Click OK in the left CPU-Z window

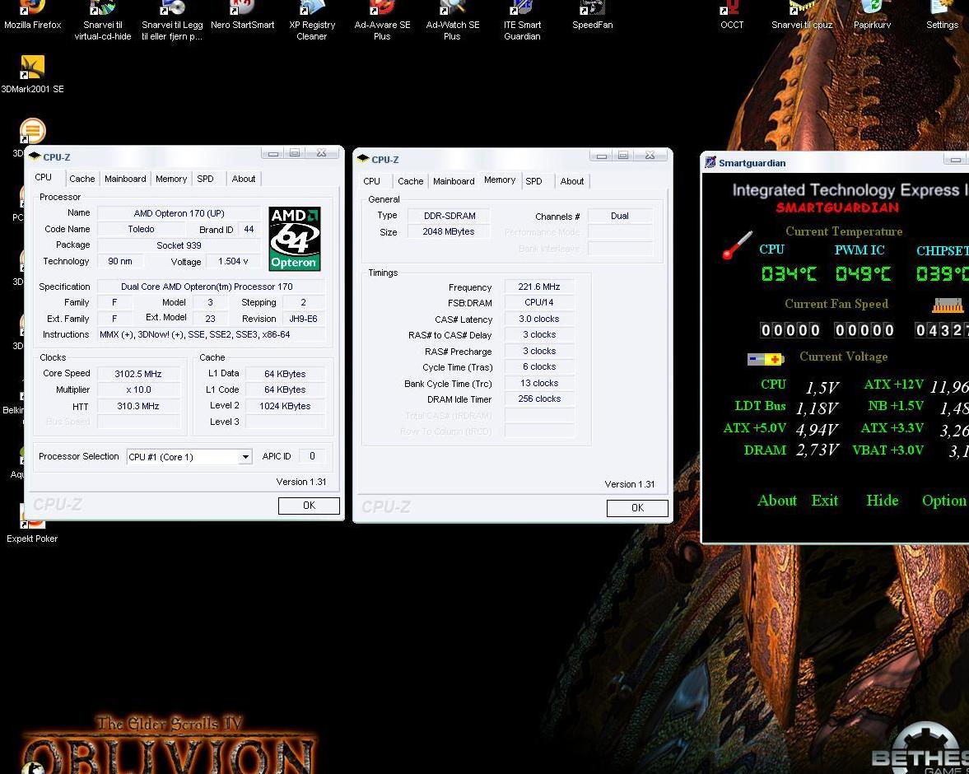click(309, 506)
